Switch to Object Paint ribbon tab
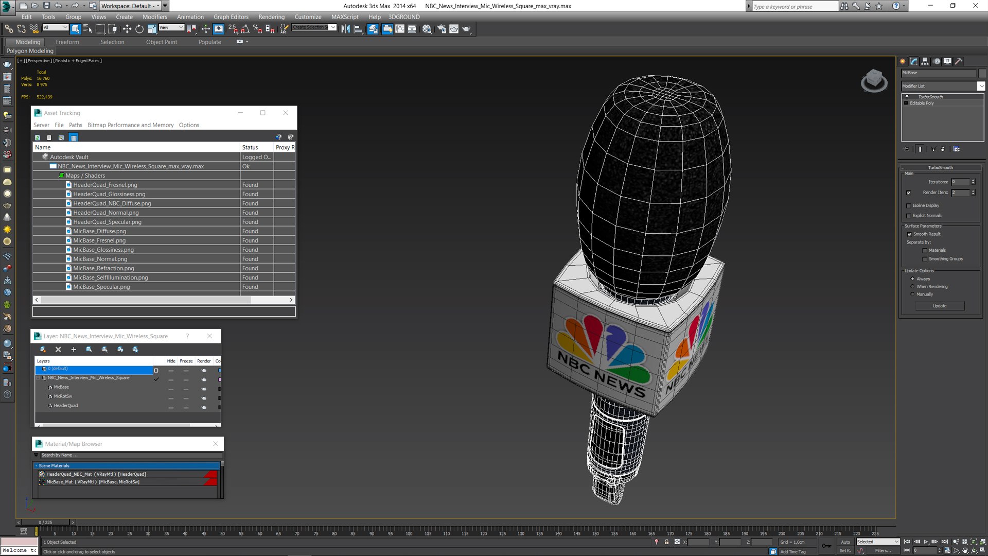The image size is (988, 556). [161, 42]
